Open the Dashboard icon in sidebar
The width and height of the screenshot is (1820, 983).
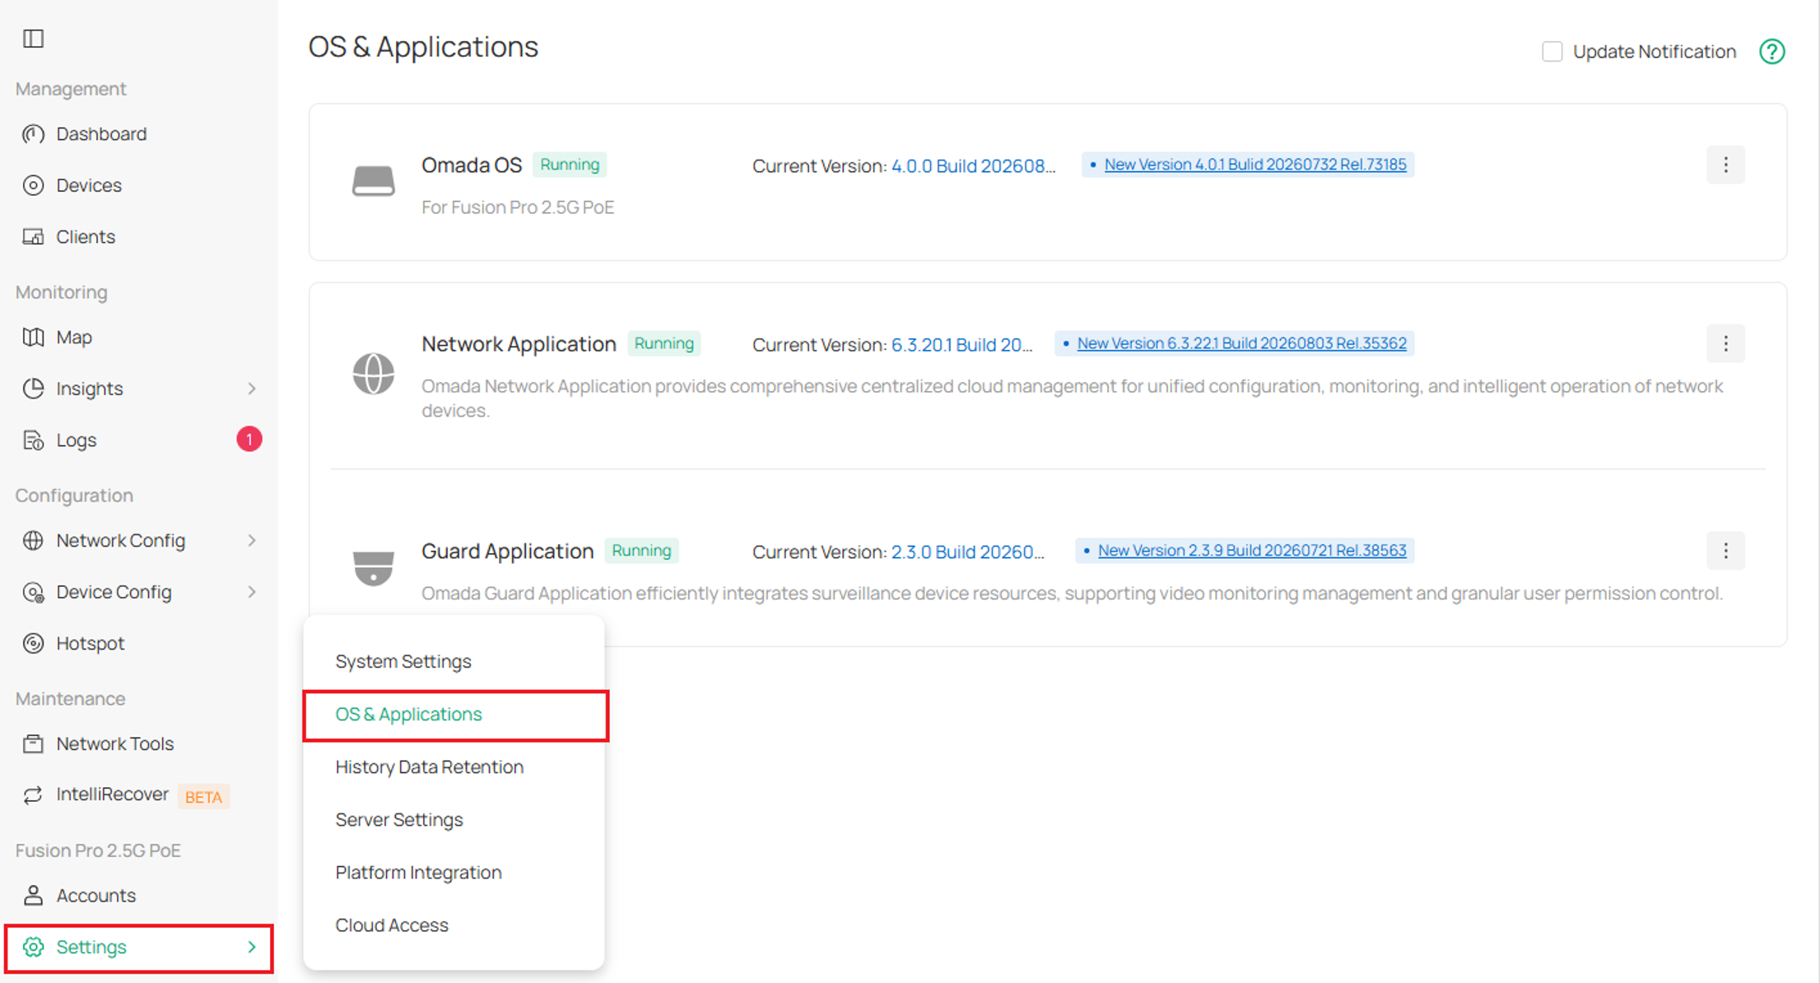pyautogui.click(x=33, y=134)
